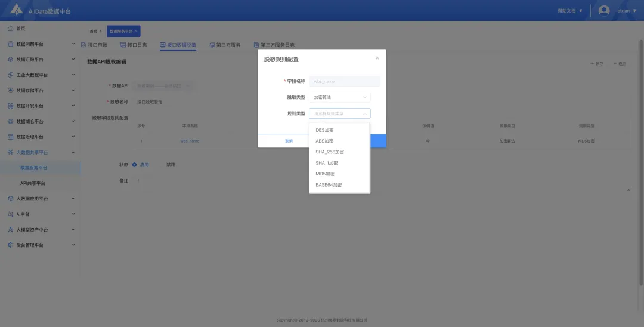Expand 数据洞察平台 using its chevron
The width and height of the screenshot is (644, 327).
point(73,44)
